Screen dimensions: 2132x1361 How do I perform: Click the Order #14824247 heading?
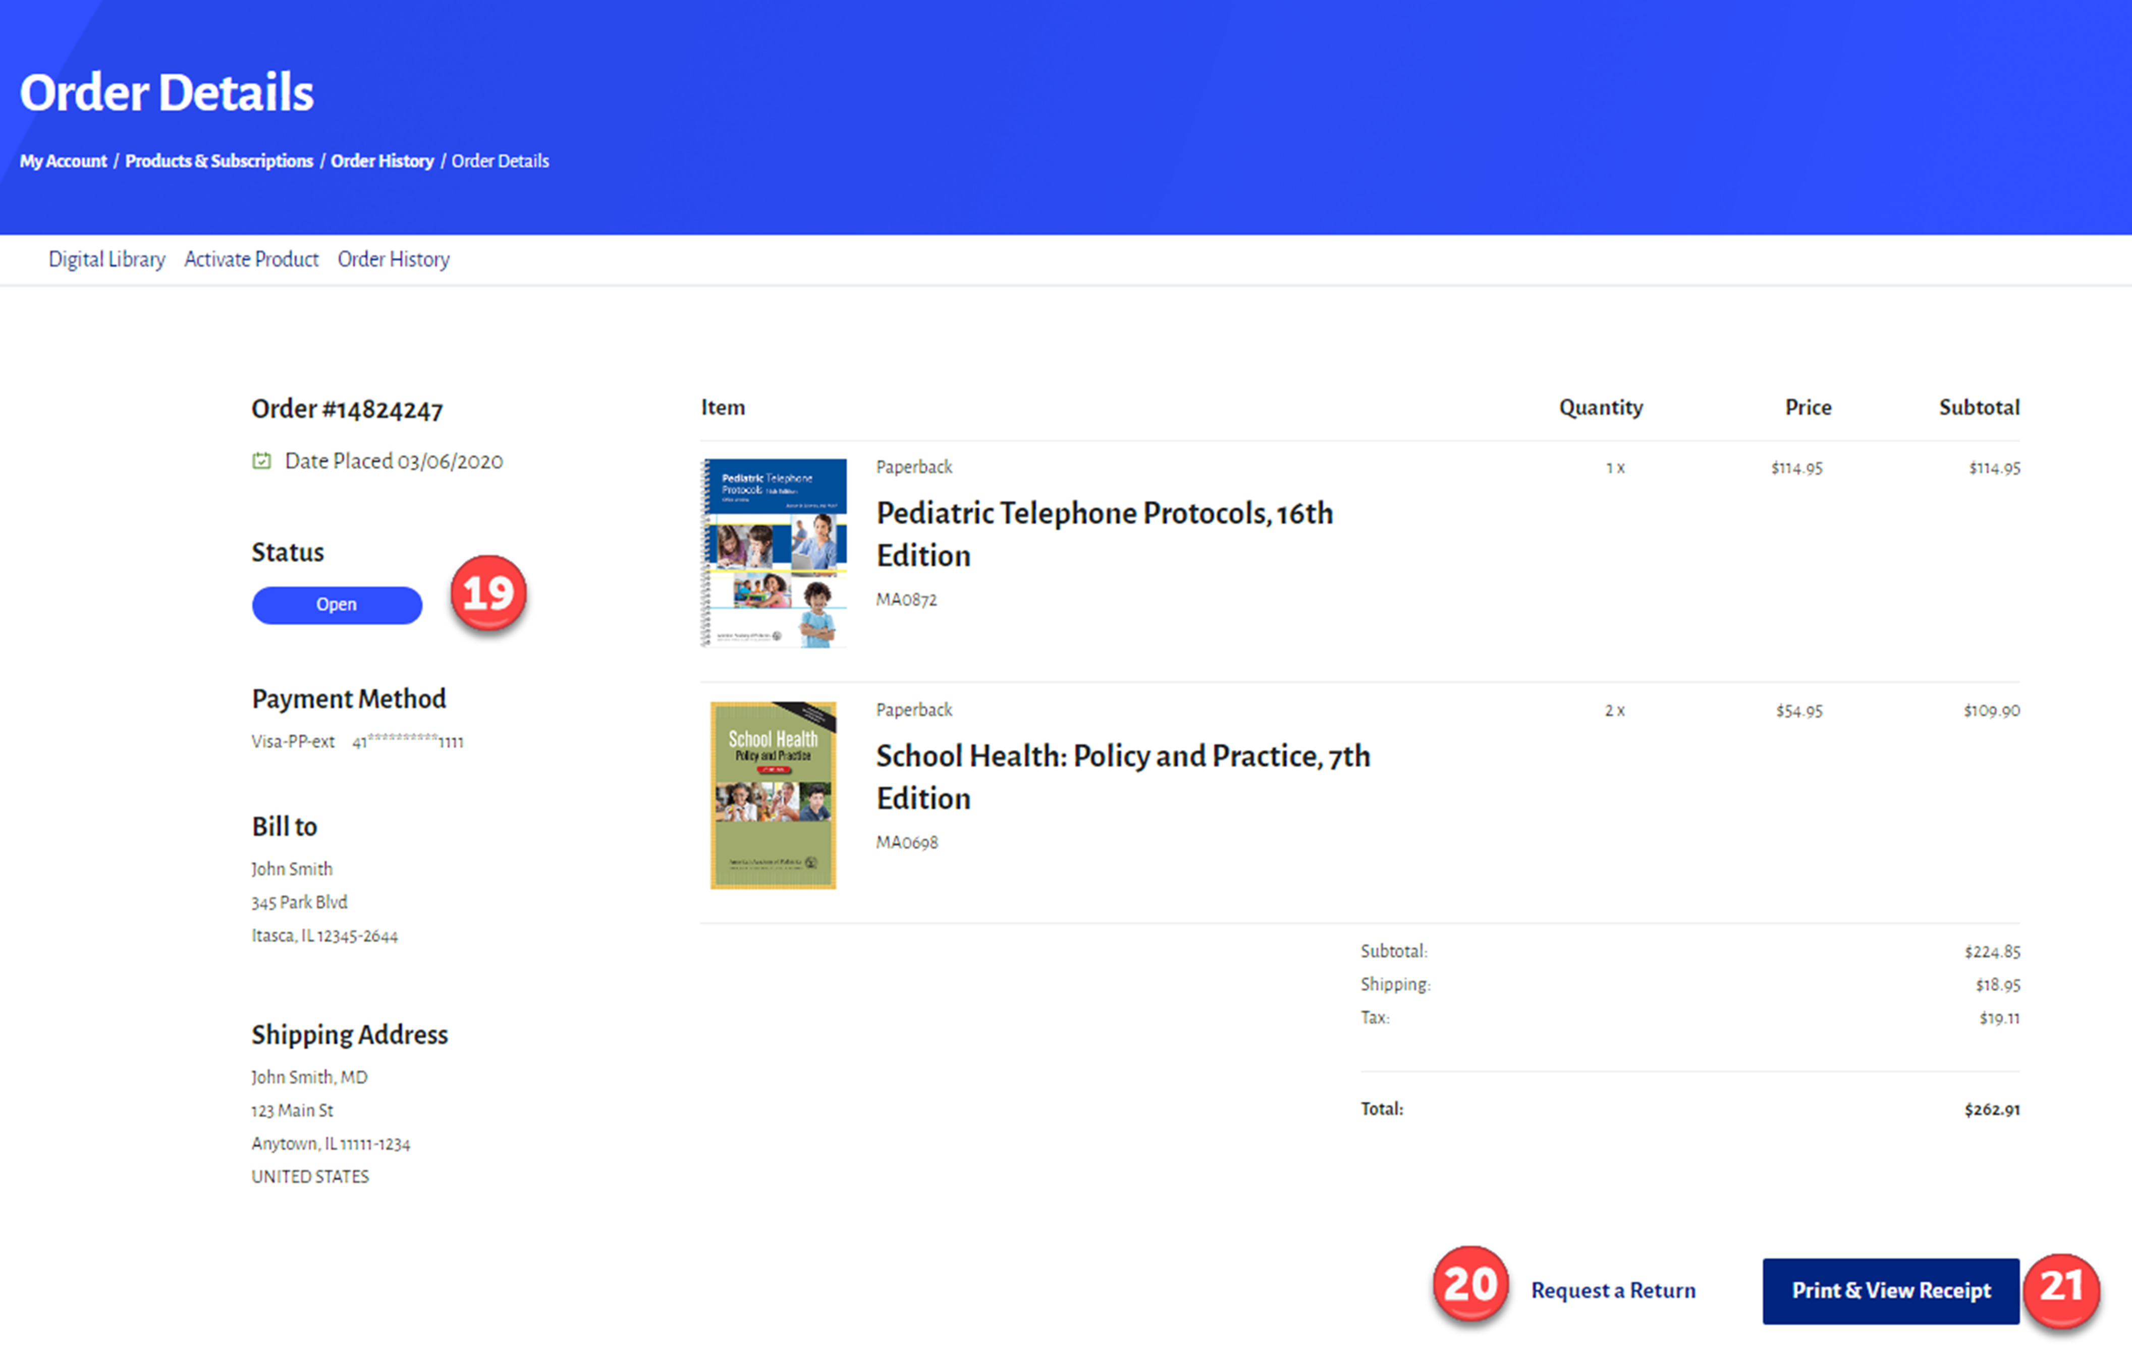click(346, 409)
